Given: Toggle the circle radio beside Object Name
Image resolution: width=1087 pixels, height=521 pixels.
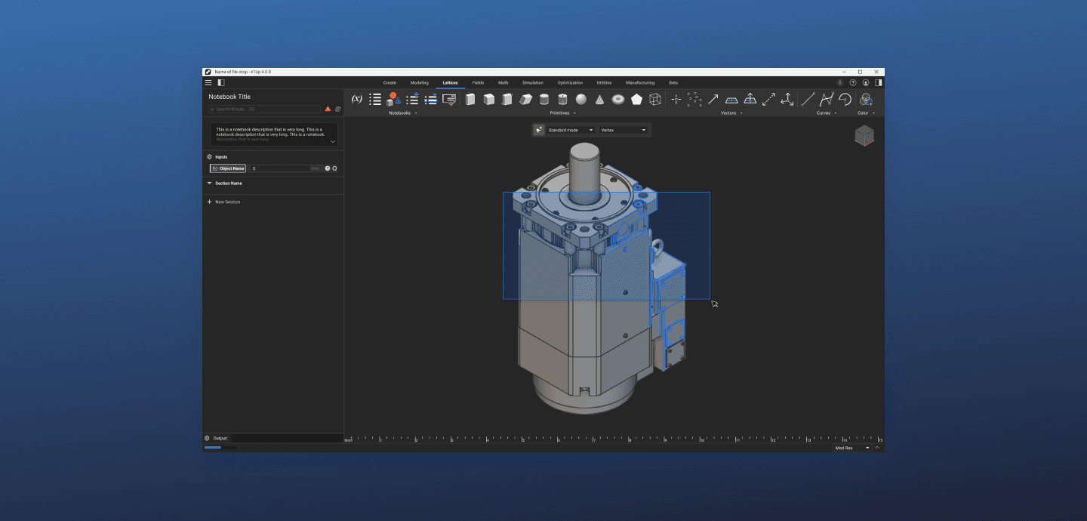Looking at the screenshot, I should [334, 168].
